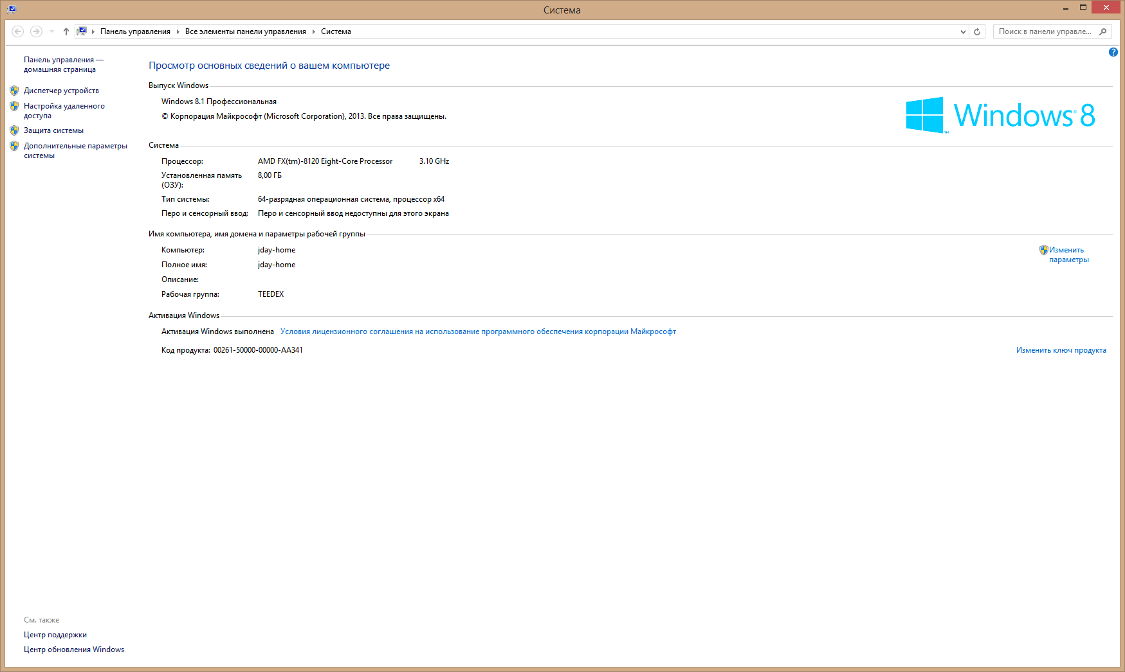This screenshot has width=1125, height=672.
Task: Navigate to Все элементы панели управления breadcrumb
Action: tap(245, 31)
